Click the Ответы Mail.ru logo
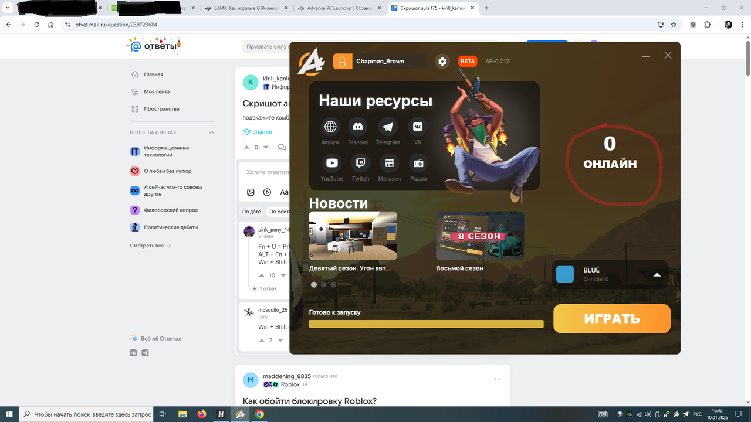The width and height of the screenshot is (751, 422). 155,46
